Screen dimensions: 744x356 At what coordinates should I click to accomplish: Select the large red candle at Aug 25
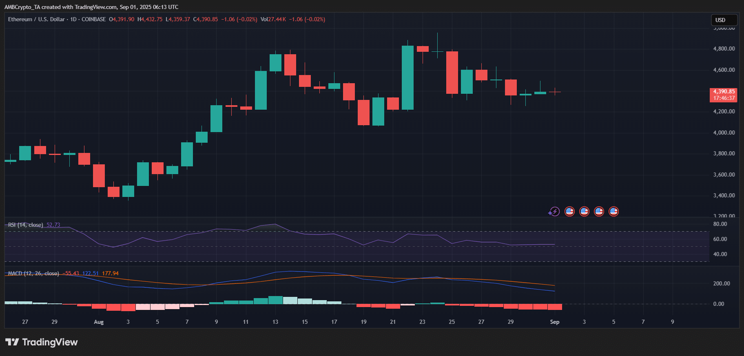point(452,73)
